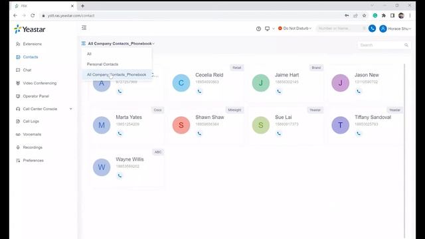Click the contacts Search field

(384, 45)
